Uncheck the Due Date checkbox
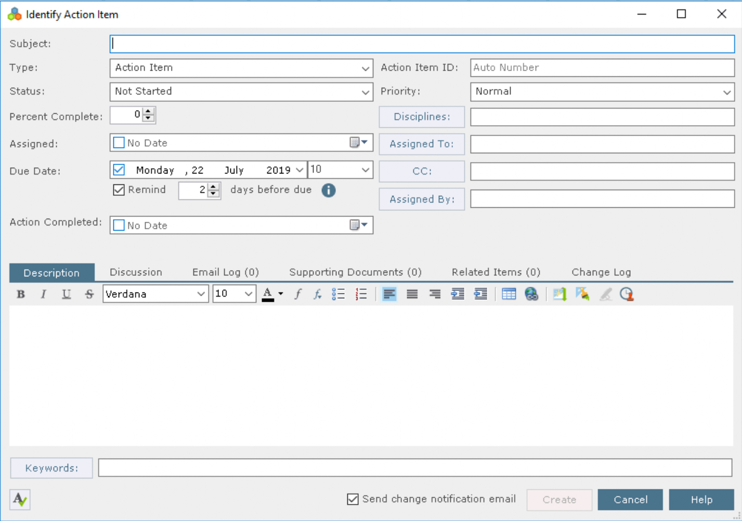Image resolution: width=742 pixels, height=521 pixels. pos(119,170)
